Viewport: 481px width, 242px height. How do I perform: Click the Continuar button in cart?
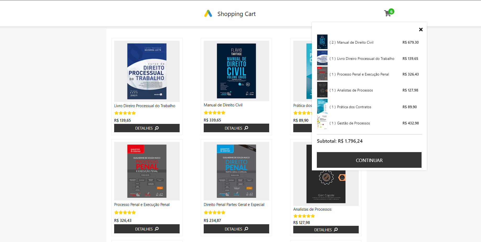coord(369,160)
